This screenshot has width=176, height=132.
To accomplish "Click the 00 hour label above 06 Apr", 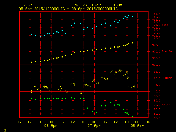I will click(x=51, y=122).
